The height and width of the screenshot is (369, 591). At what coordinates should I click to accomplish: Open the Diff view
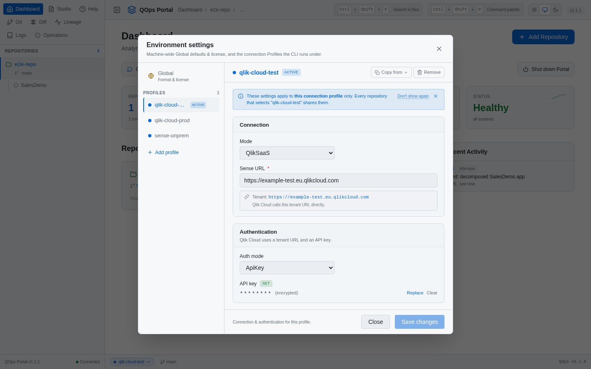point(39,22)
